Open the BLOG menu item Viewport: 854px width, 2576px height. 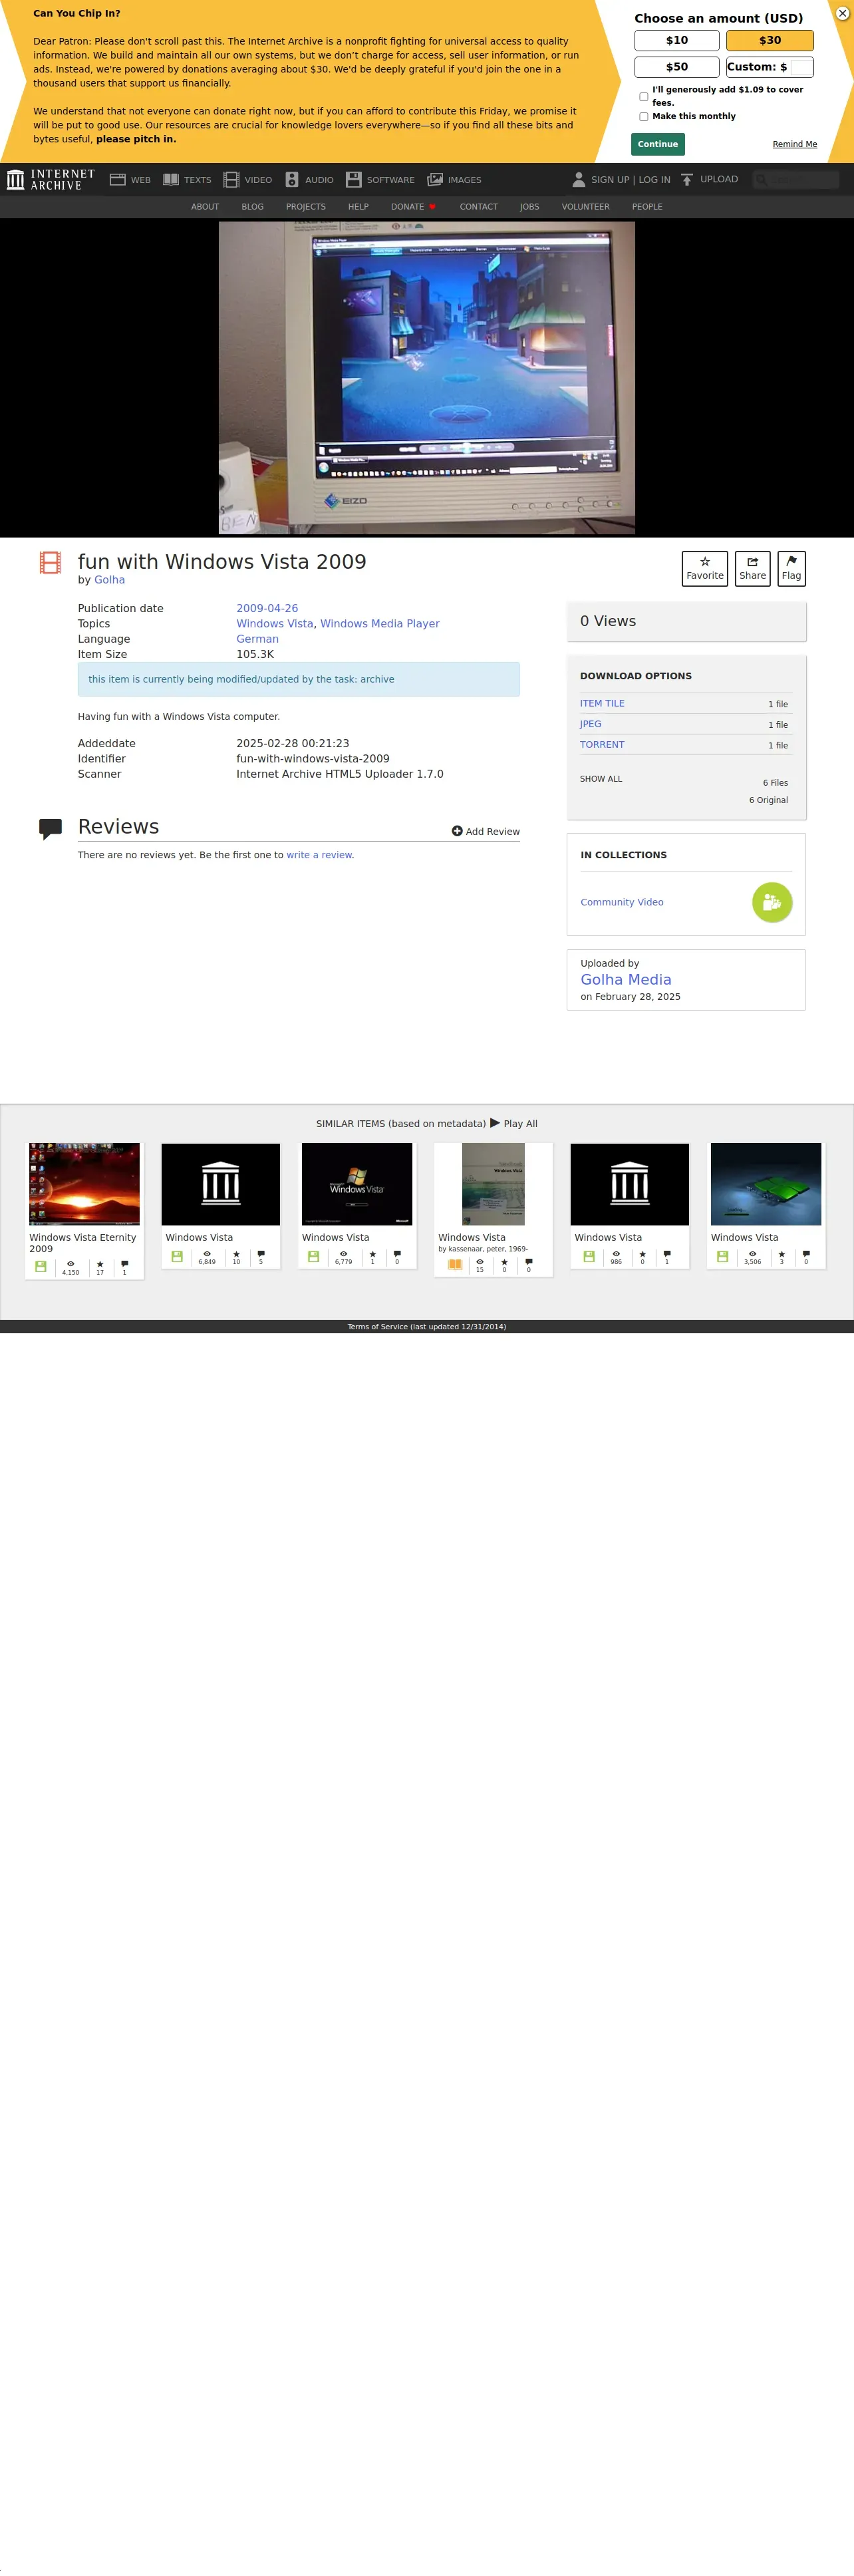(x=252, y=207)
